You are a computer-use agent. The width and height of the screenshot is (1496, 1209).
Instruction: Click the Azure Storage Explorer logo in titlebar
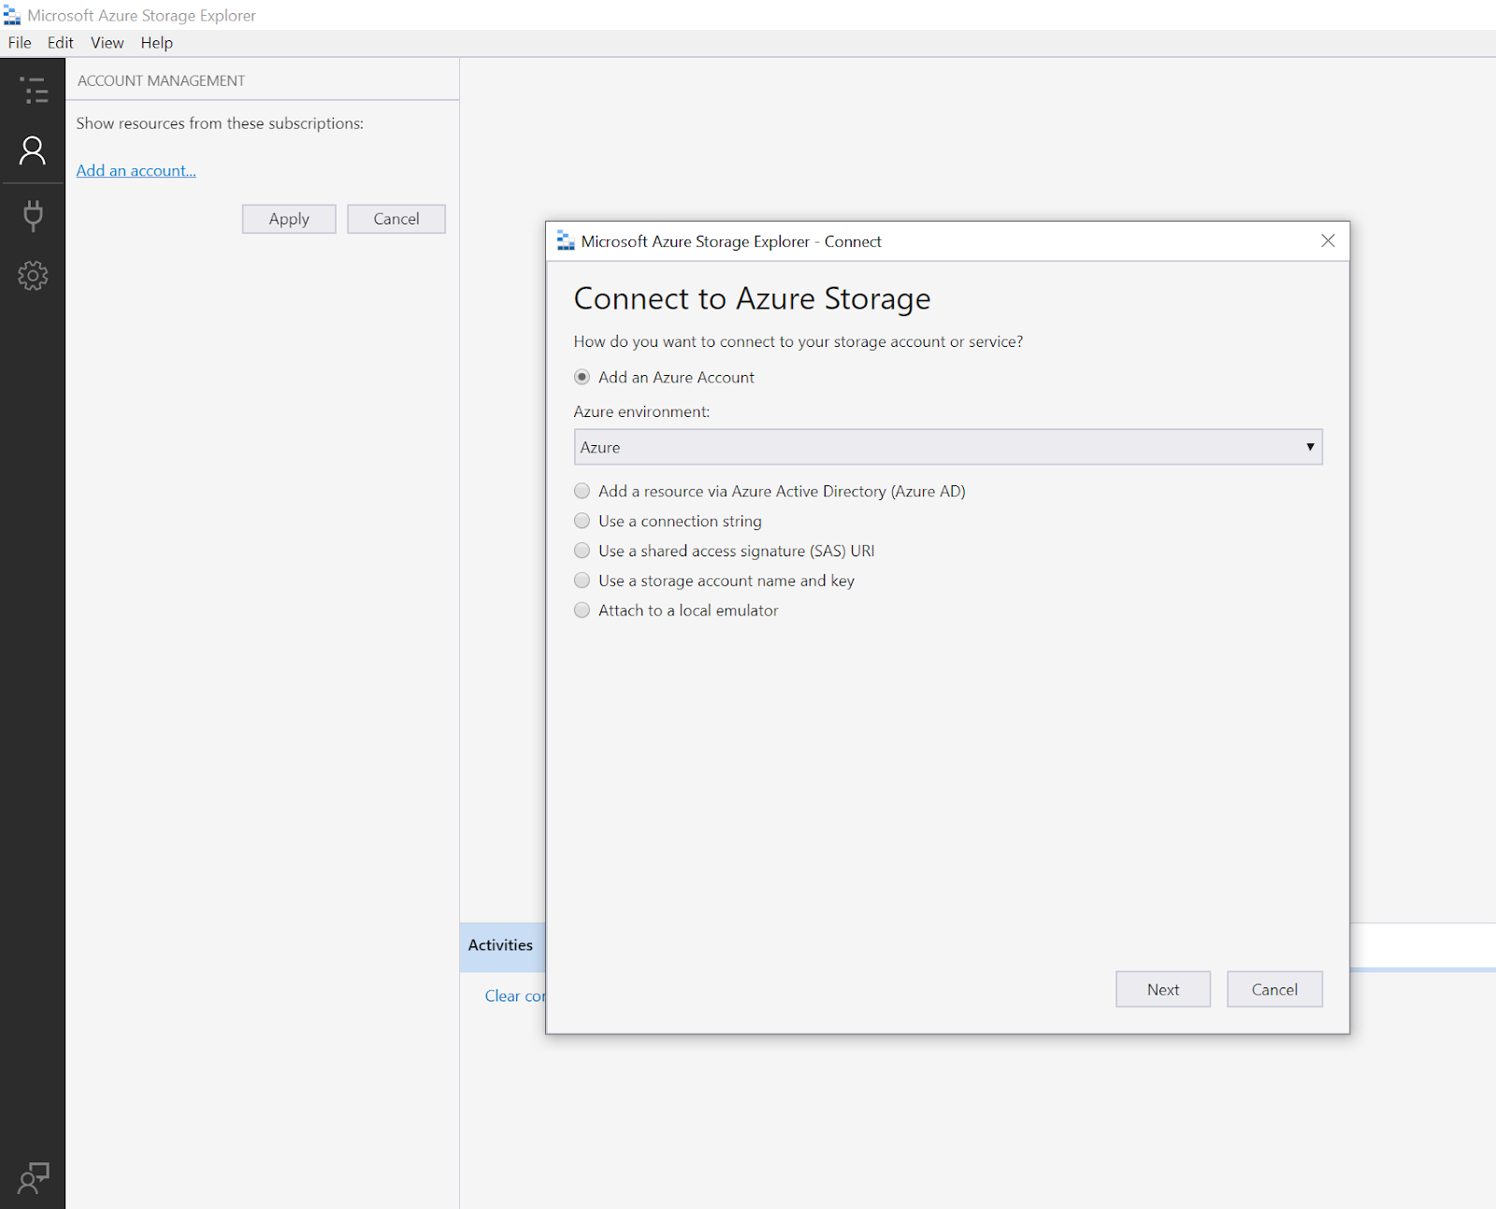(x=12, y=15)
